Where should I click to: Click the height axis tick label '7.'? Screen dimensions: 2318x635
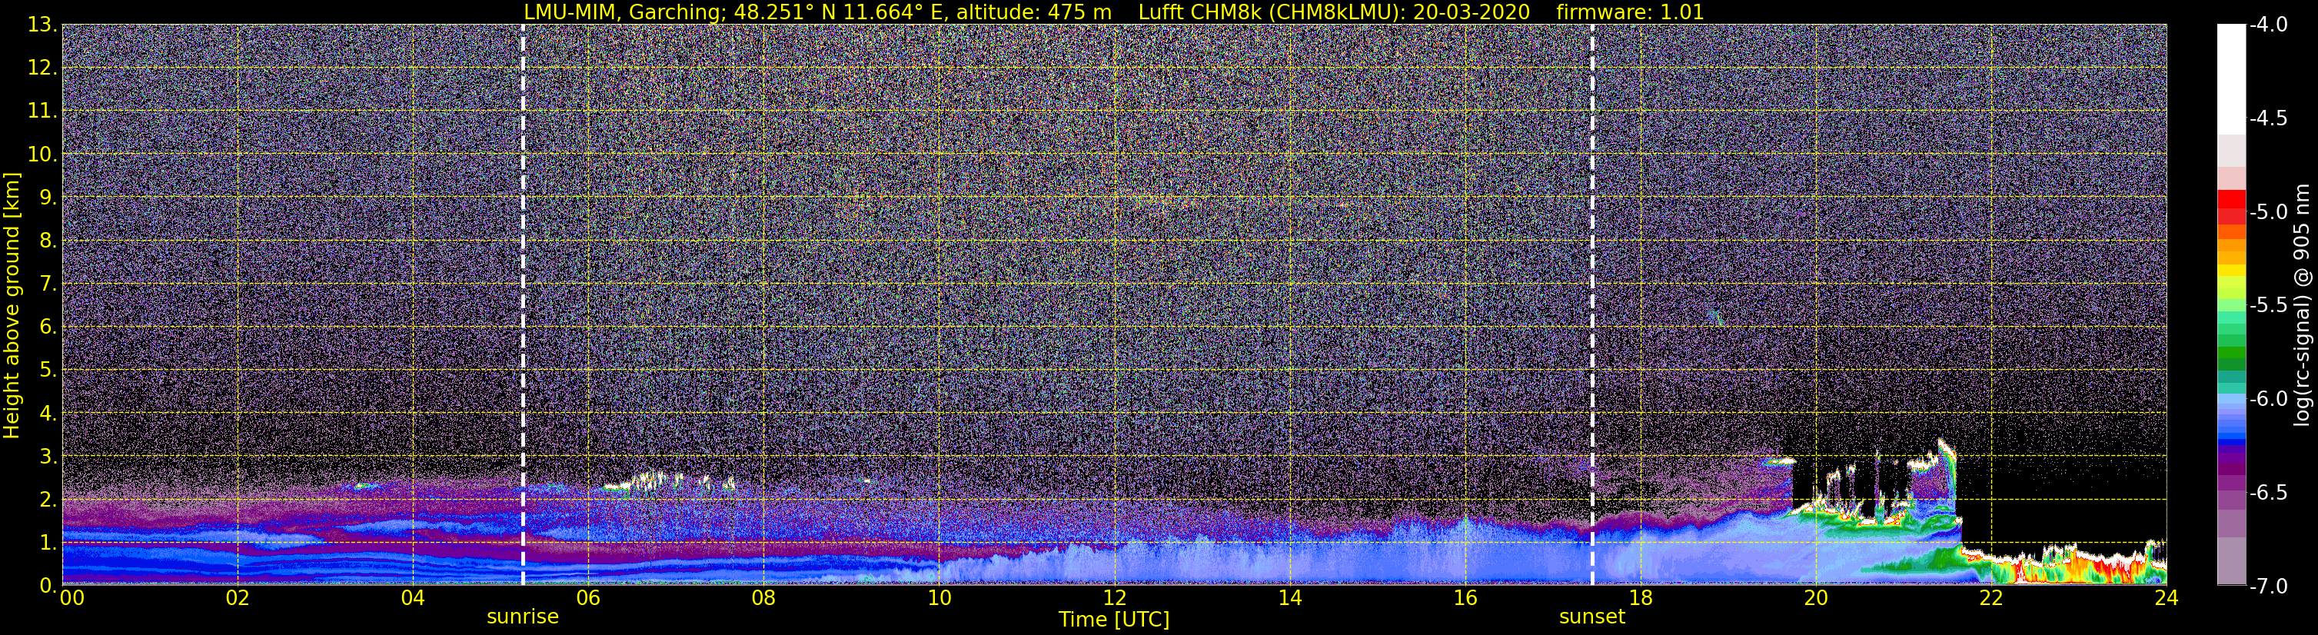pyautogui.click(x=48, y=284)
